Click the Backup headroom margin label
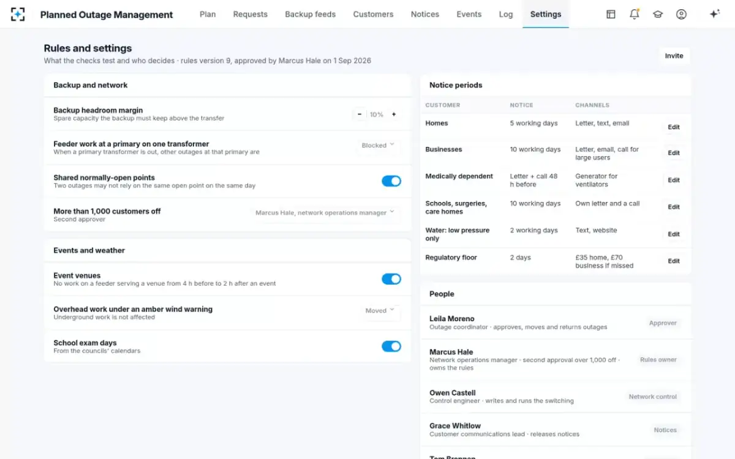The width and height of the screenshot is (735, 459). [x=98, y=110]
